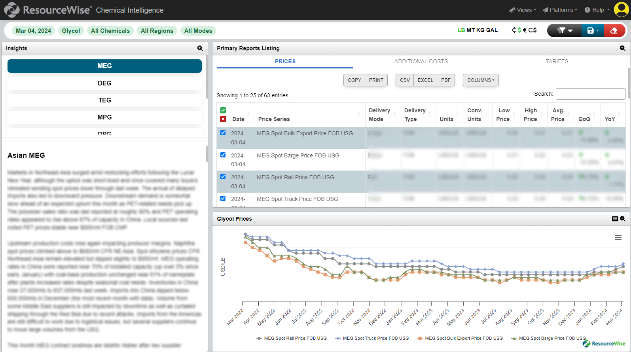This screenshot has width=631, height=352.
Task: Expand the COLUMNS dropdown button
Action: [481, 80]
